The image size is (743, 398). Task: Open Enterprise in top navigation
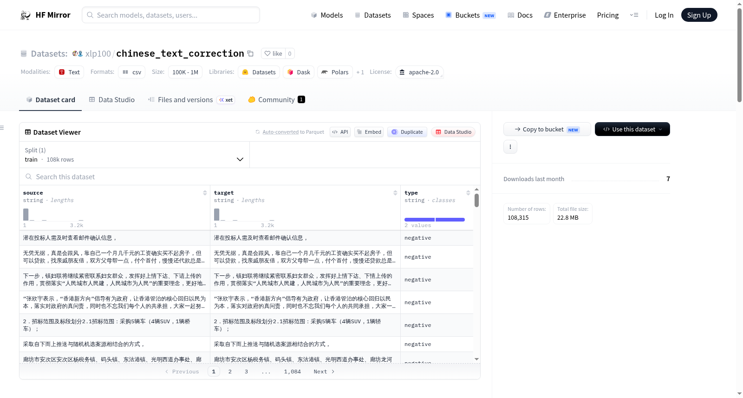(565, 15)
